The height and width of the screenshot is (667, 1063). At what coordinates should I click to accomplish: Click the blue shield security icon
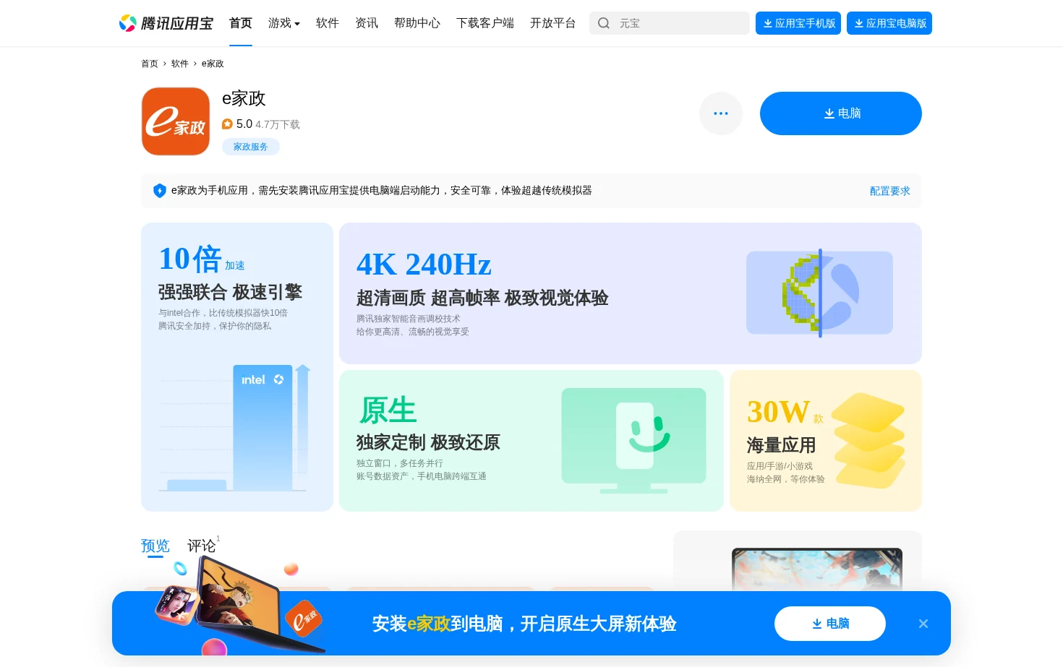160,191
